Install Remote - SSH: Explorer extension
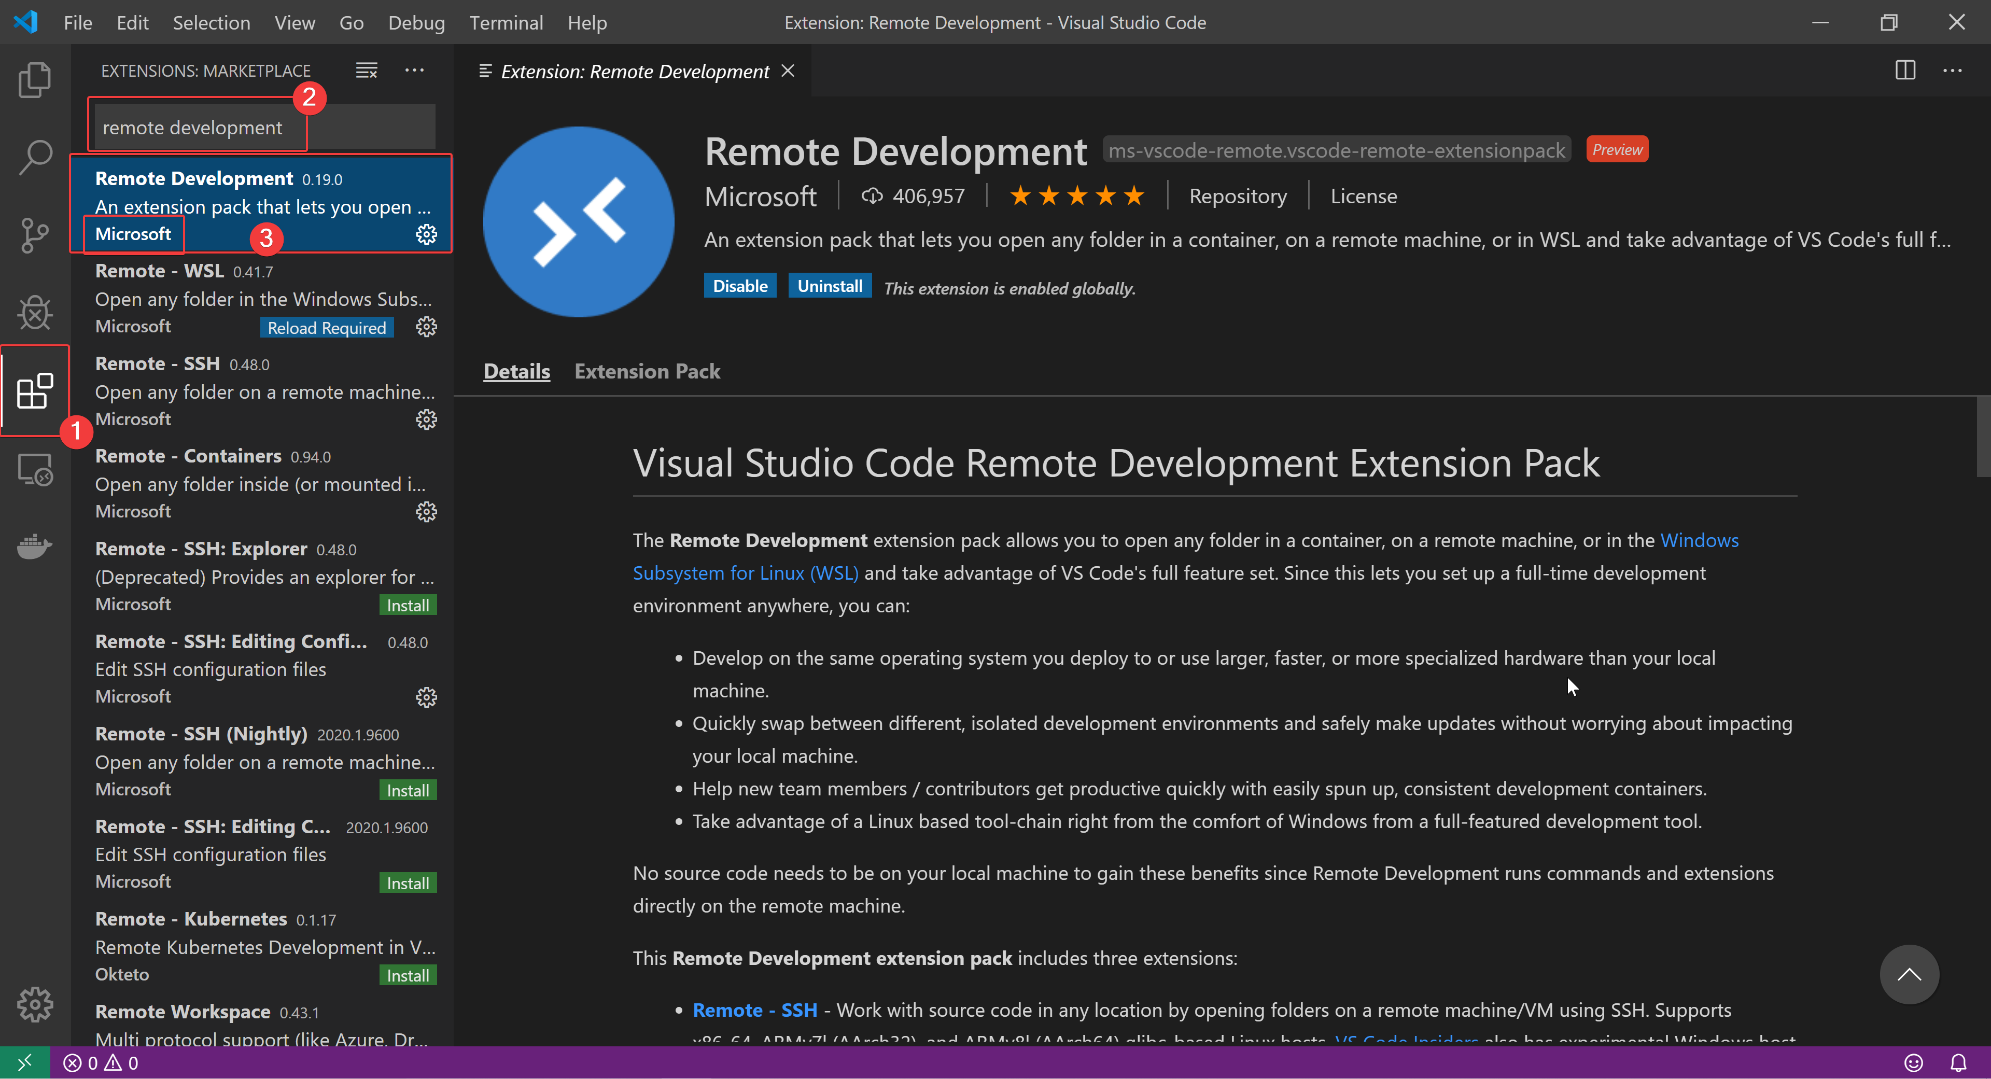The image size is (1991, 1079). click(408, 605)
